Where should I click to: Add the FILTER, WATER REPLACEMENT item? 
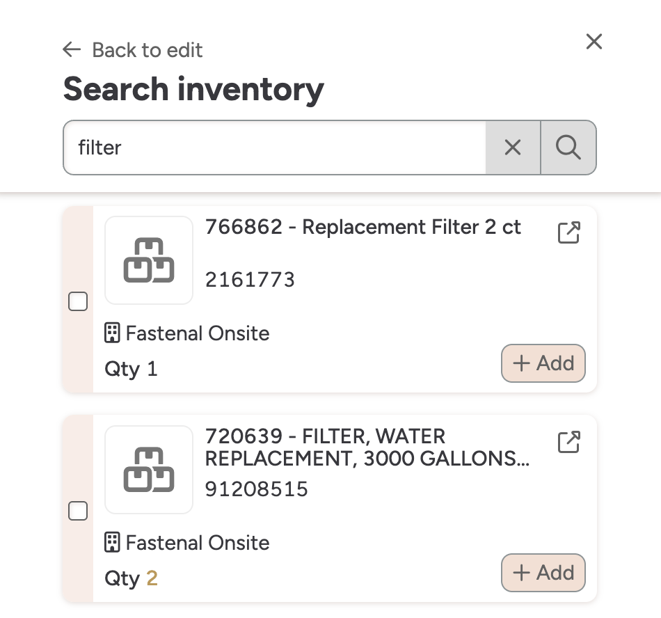543,573
